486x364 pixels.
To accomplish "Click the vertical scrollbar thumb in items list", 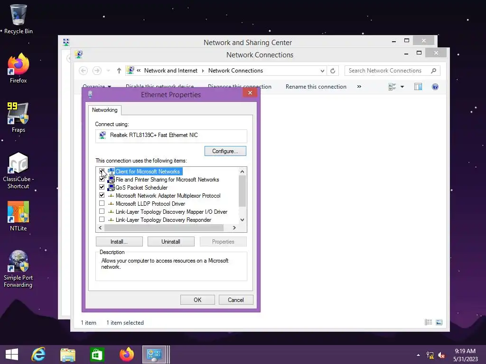I will coord(242,191).
